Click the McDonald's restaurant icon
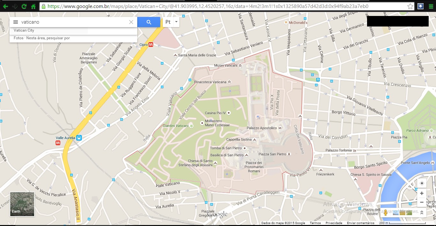 pos(286,23)
